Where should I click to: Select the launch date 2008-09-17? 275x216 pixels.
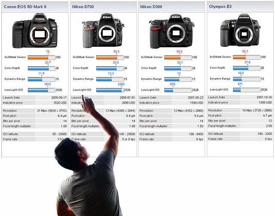point(59,97)
